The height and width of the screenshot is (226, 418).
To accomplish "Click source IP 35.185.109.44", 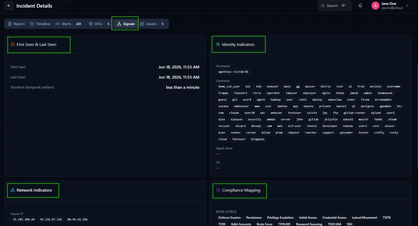I will [24, 219].
